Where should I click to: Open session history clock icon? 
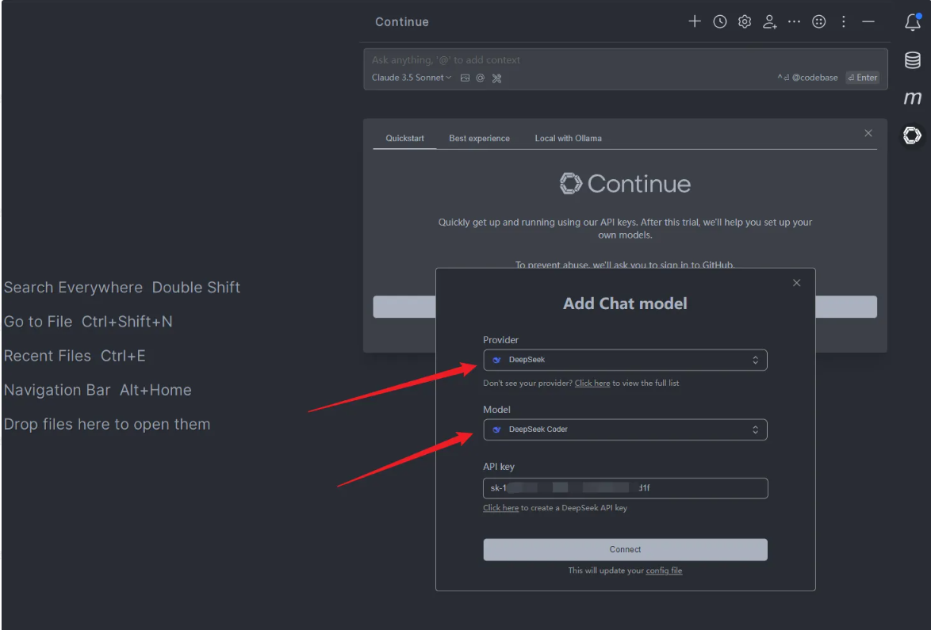719,22
